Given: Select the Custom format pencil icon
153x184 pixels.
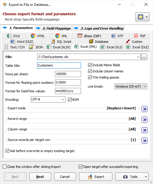Looking at the screenshot, I should pyautogui.click(x=128, y=41).
